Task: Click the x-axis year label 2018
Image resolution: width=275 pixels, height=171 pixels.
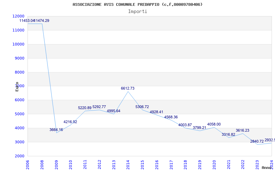Action: click(x=185, y=165)
